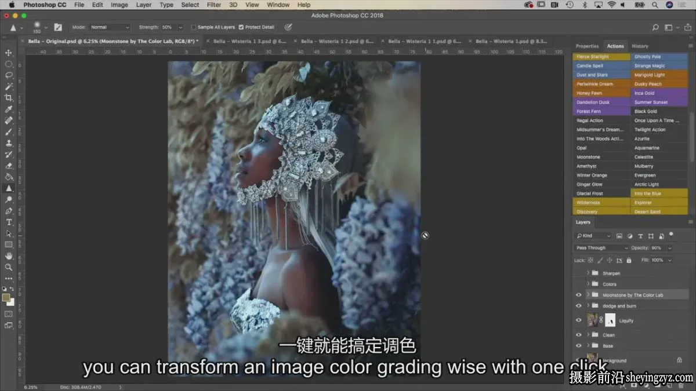
Task: Open the layer Kind filter dropdown
Action: [593, 236]
